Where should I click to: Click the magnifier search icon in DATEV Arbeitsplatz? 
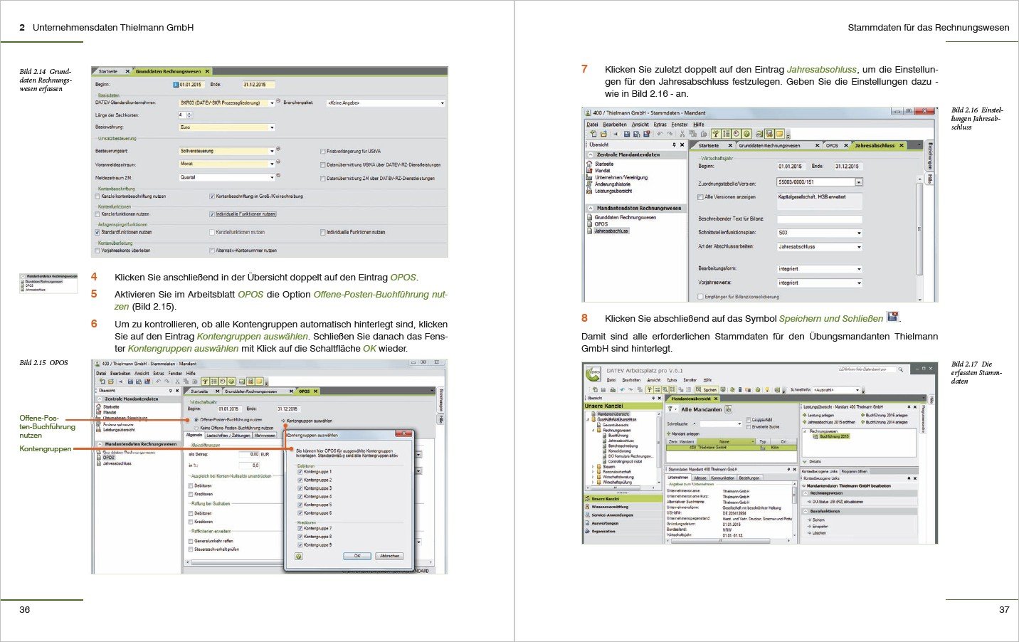click(x=900, y=369)
